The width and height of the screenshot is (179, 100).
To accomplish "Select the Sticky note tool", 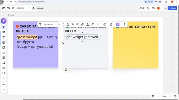I will click(x=4, y=47).
